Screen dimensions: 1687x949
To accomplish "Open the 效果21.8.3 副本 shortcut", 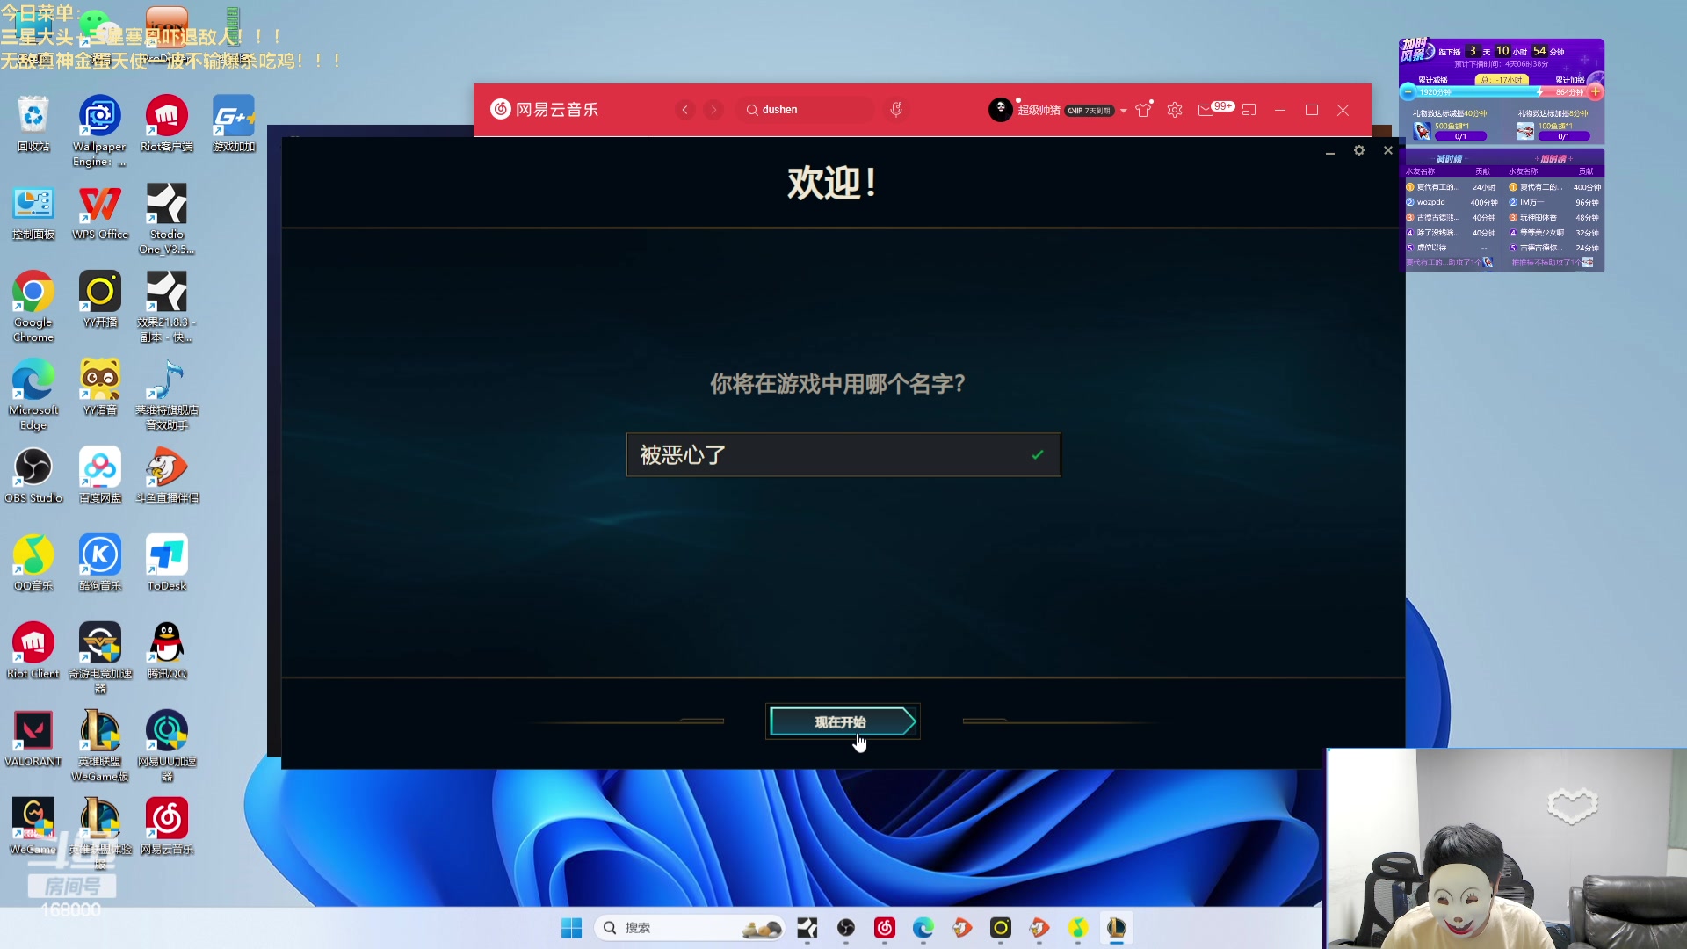I will tap(166, 307).
